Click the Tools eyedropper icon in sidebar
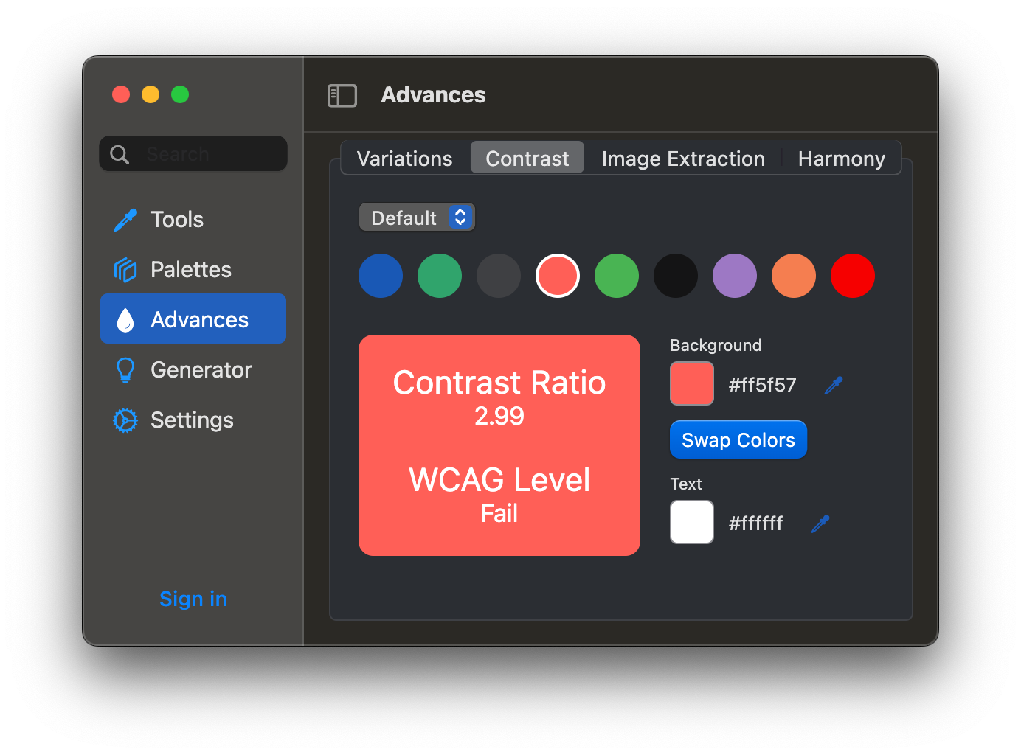Viewport: 1021px width, 755px height. point(125,220)
